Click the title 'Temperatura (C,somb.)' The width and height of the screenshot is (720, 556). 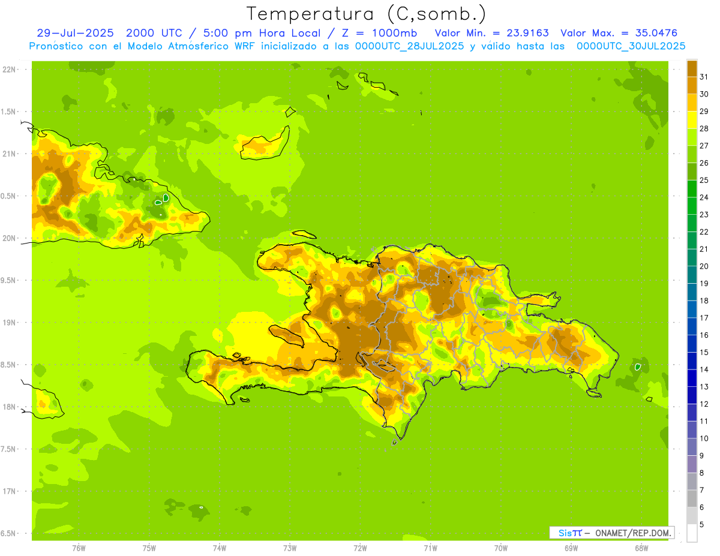click(x=366, y=14)
